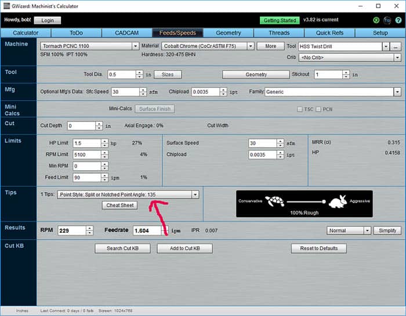This screenshot has width=406, height=316.
Task: Switch to the Quick Refs tab
Action: [329, 33]
